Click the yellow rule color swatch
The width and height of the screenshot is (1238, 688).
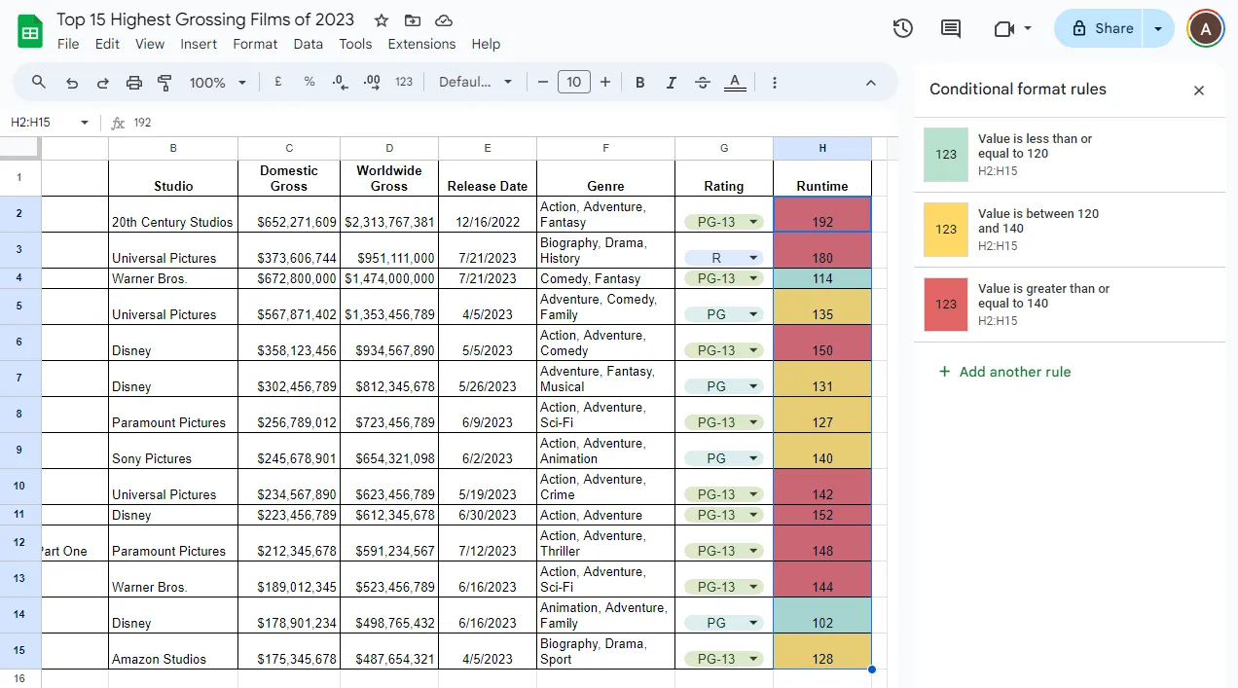pos(946,230)
